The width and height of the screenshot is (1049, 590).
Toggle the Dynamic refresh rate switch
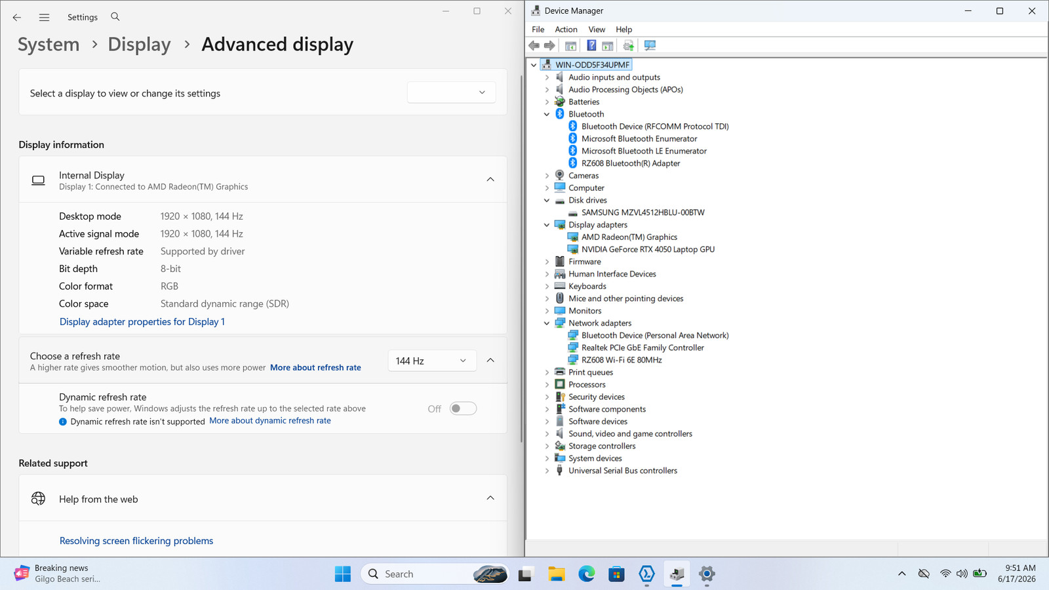pos(463,408)
